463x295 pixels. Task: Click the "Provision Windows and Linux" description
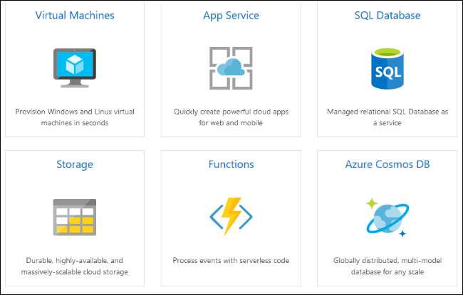[x=75, y=117]
